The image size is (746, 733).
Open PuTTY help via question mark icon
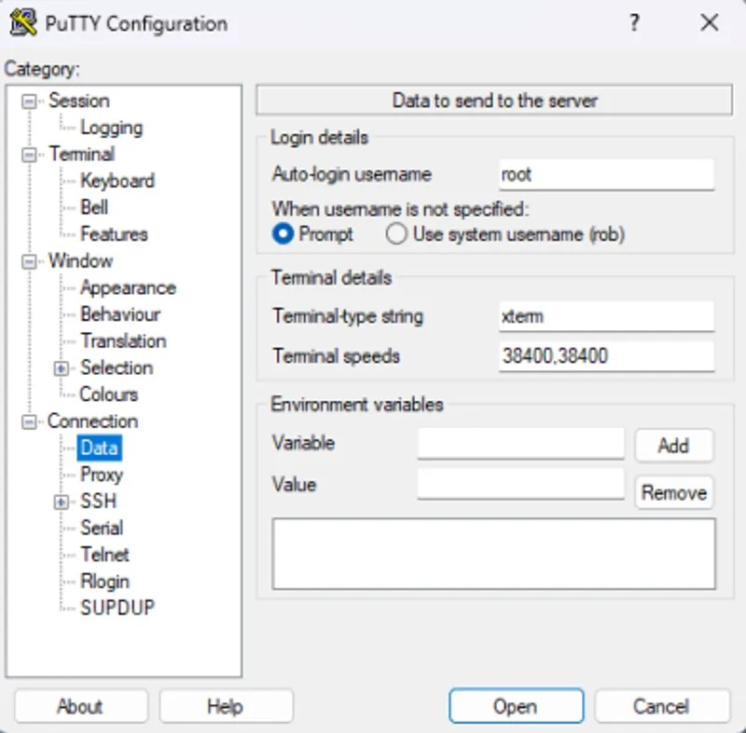coord(635,23)
